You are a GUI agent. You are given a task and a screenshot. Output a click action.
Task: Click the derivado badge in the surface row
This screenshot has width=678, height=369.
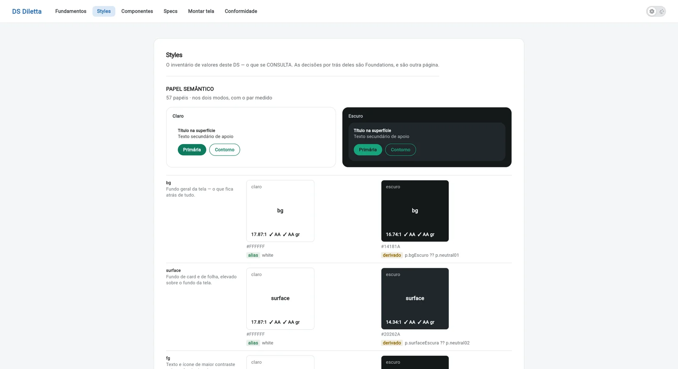(392, 343)
